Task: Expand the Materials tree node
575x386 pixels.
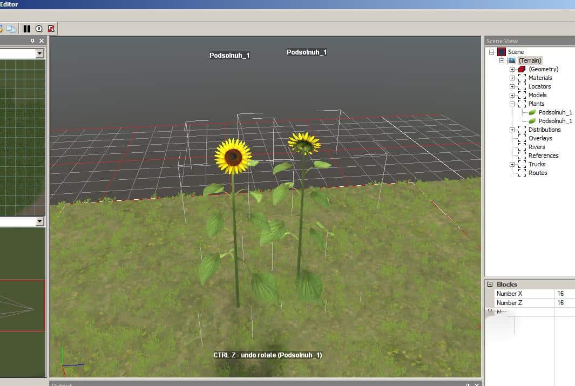Action: 512,78
